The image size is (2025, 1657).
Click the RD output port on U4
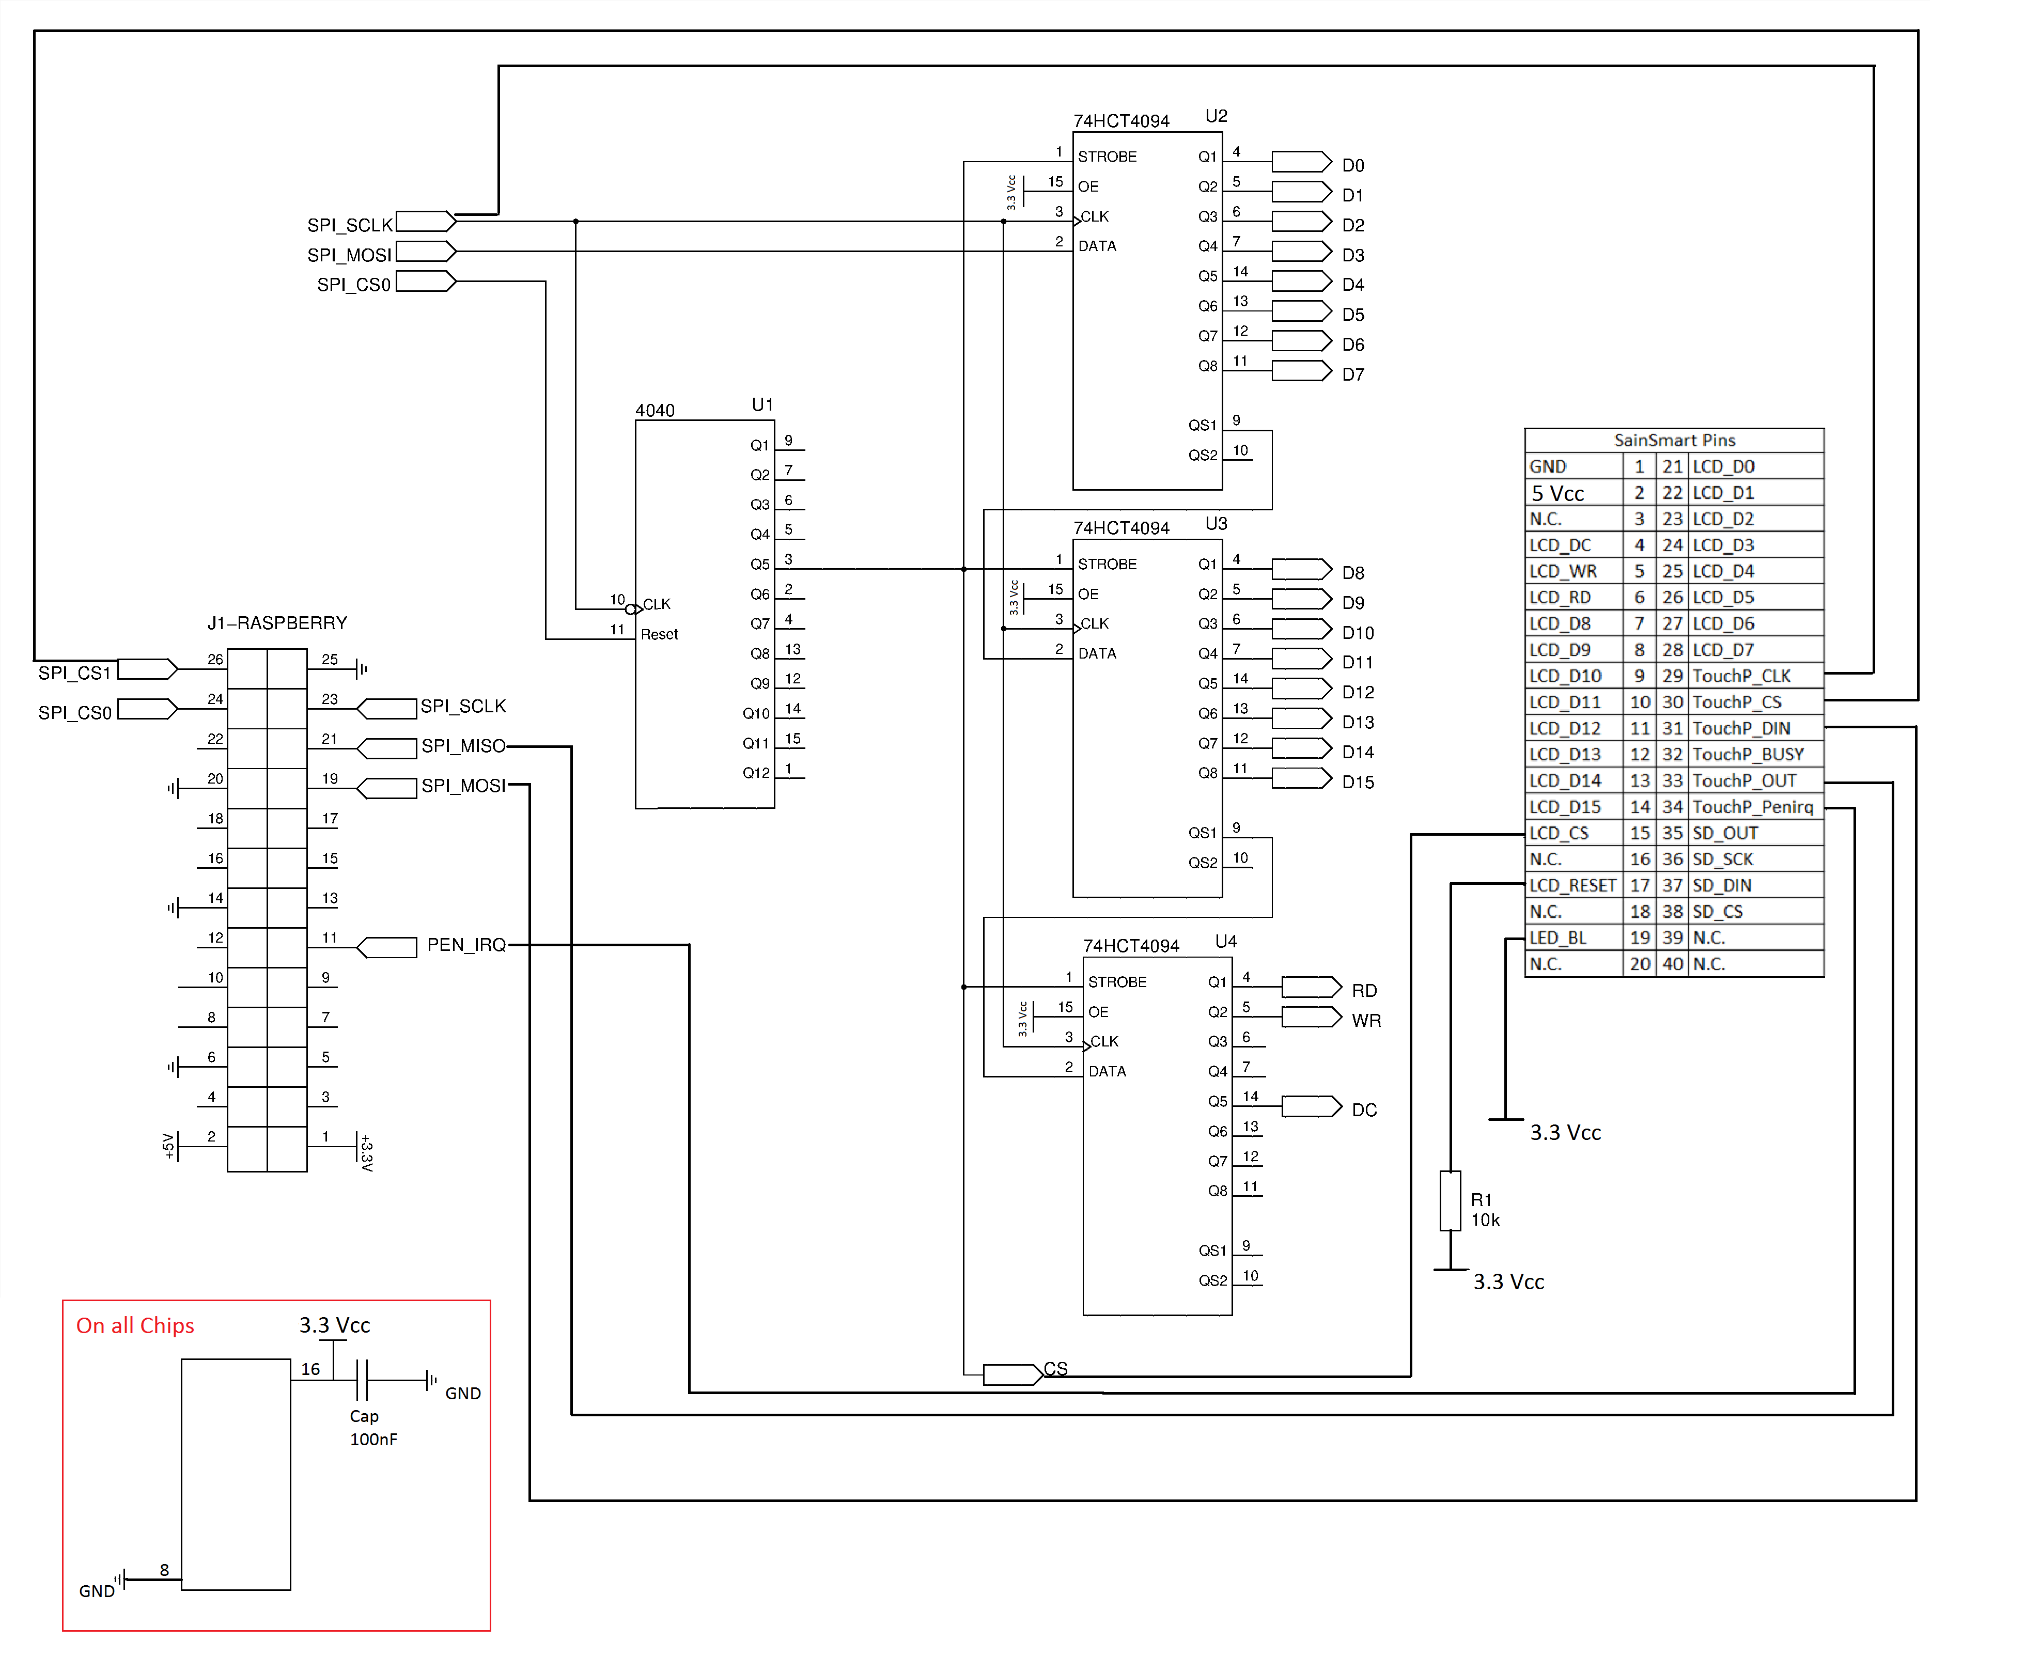(x=1310, y=987)
